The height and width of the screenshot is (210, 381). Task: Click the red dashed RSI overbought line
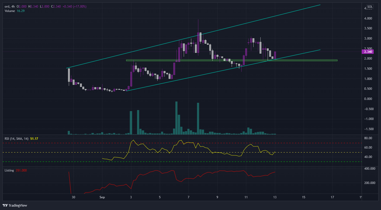pyautogui.click(x=183, y=143)
